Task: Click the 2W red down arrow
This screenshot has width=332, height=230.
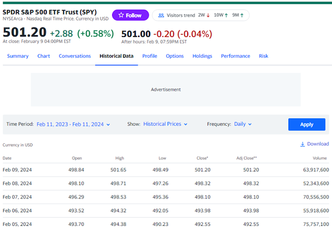Action: pos(208,15)
